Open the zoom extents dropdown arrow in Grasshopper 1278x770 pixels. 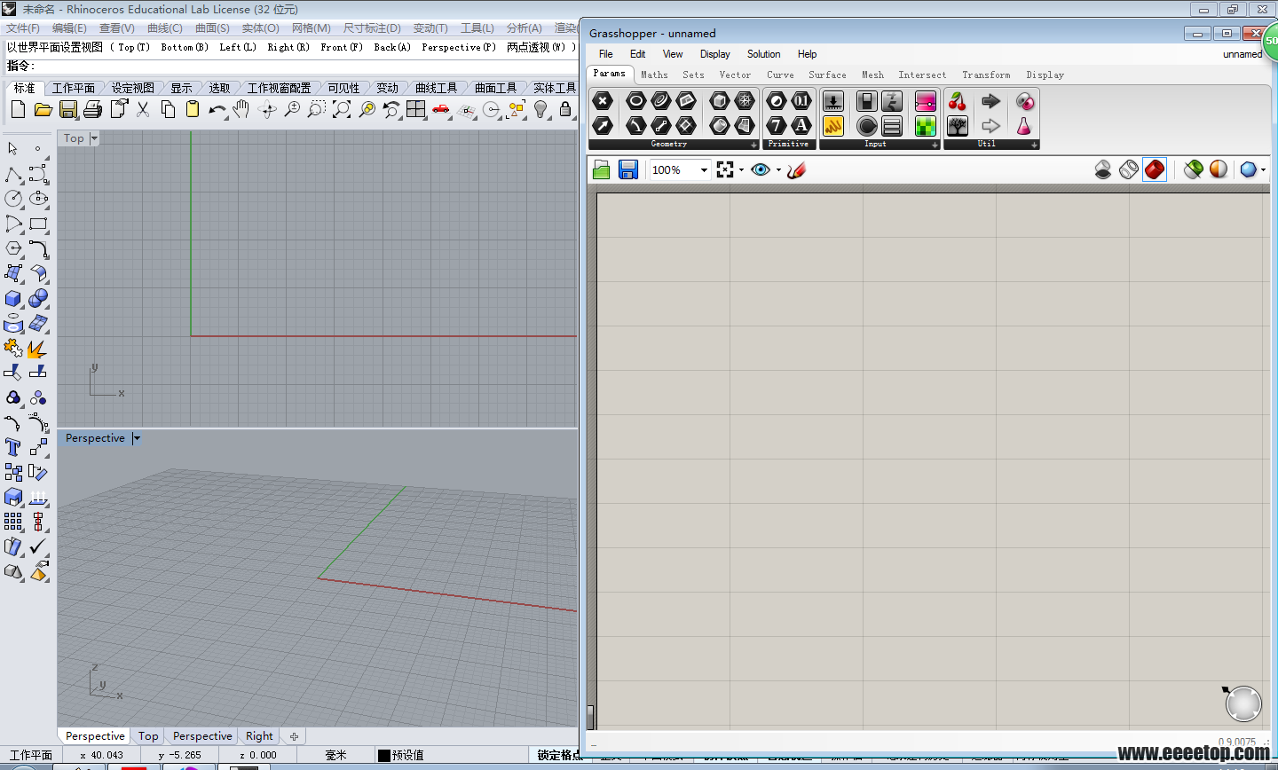click(742, 170)
